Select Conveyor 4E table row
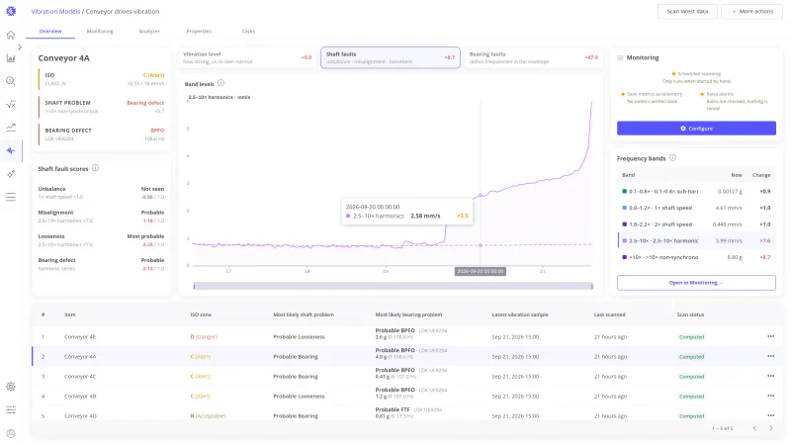791x445 pixels. point(408,336)
